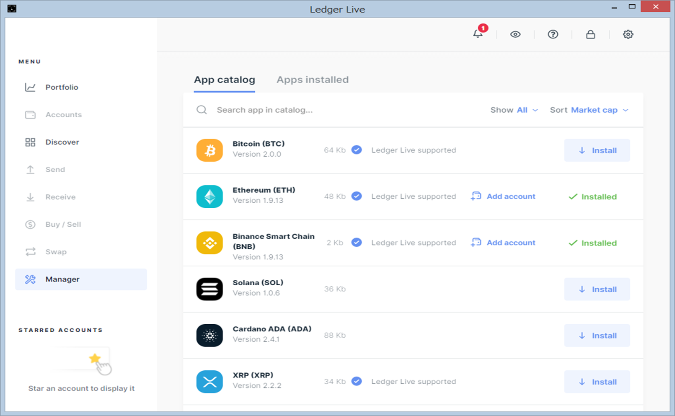Click the Receive down-arrow icon
This screenshot has height=416, width=675.
pos(30,197)
